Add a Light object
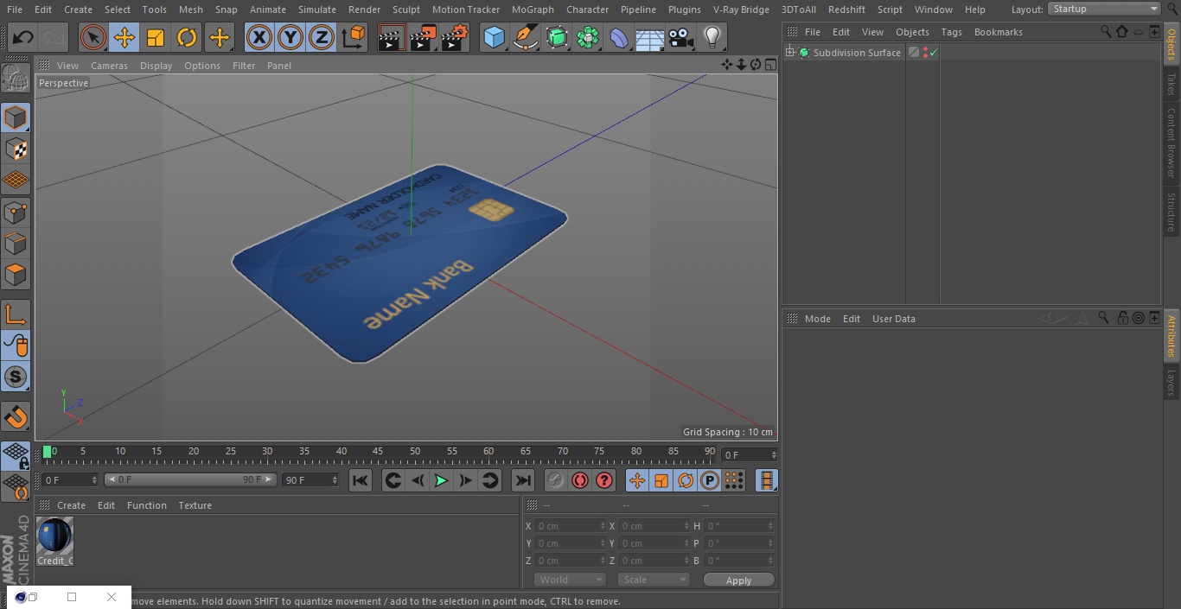The height and width of the screenshot is (609, 1181). [x=712, y=37]
